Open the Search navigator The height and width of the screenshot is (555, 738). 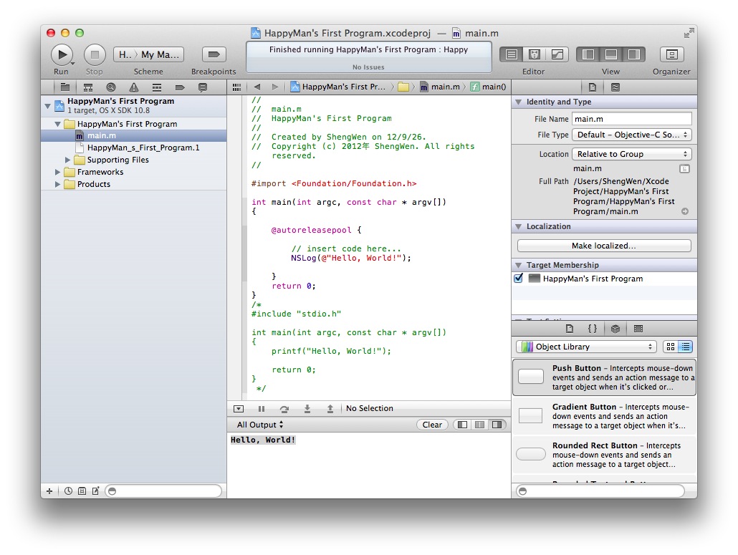111,87
